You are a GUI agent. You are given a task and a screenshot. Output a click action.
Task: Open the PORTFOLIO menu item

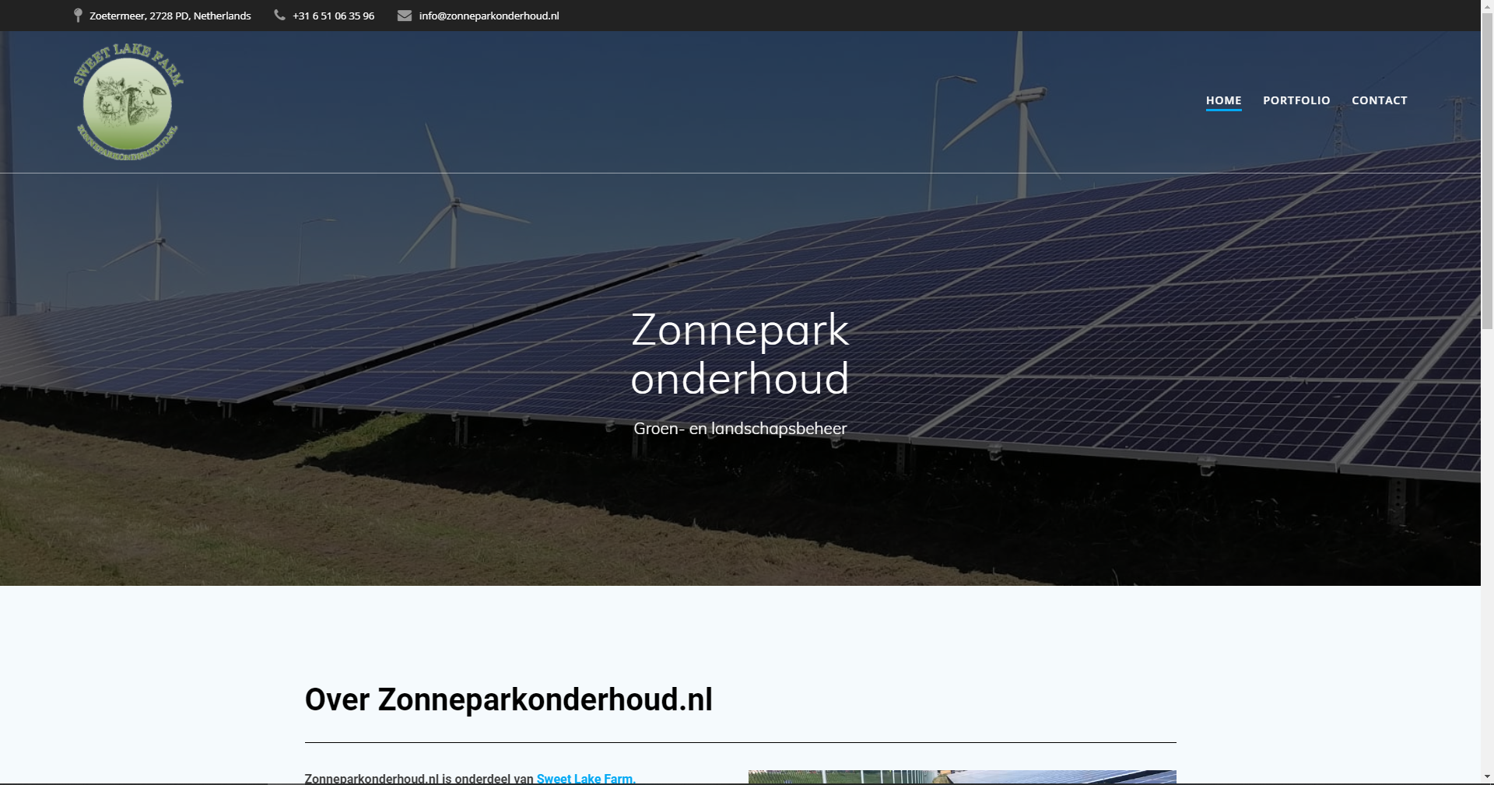pyautogui.click(x=1296, y=100)
